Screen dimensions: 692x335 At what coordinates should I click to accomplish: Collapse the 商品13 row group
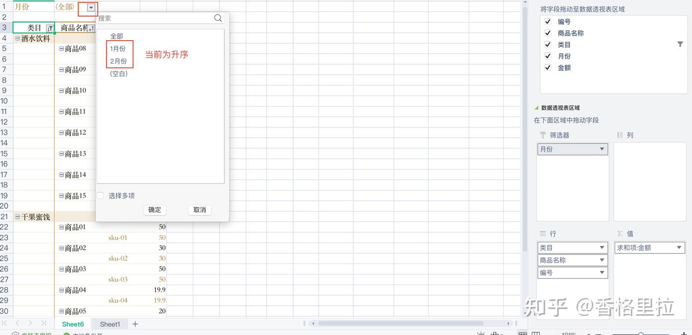(61, 154)
